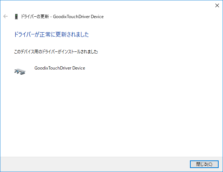The height and width of the screenshot is (172, 223).
Task: Click the GoodixTouchDriver Device name beside hardware icon
Action: 60,68
